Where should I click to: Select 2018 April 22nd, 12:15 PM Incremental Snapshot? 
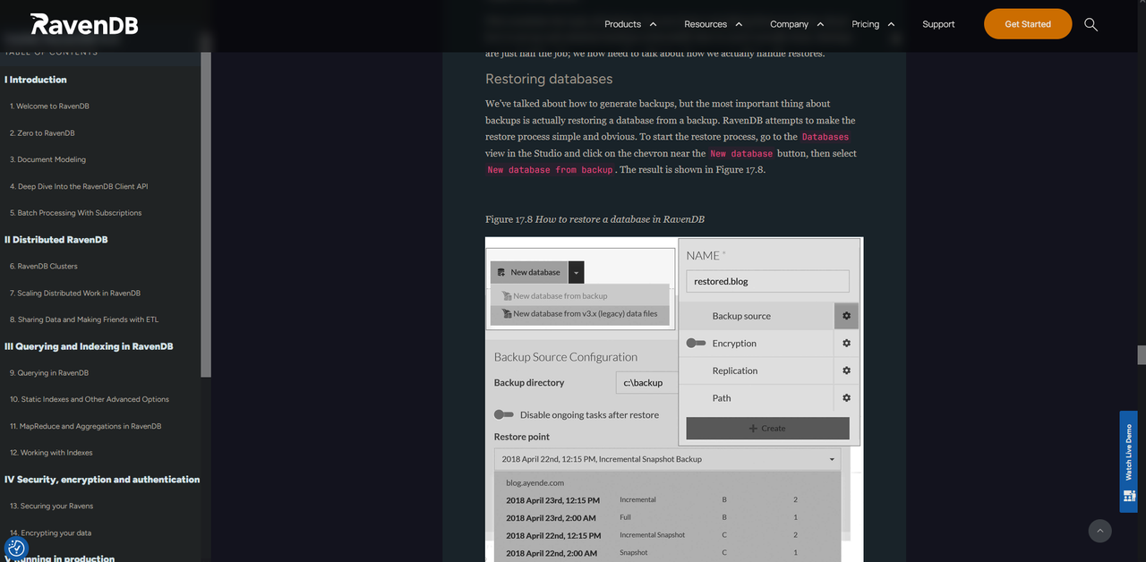[668, 535]
